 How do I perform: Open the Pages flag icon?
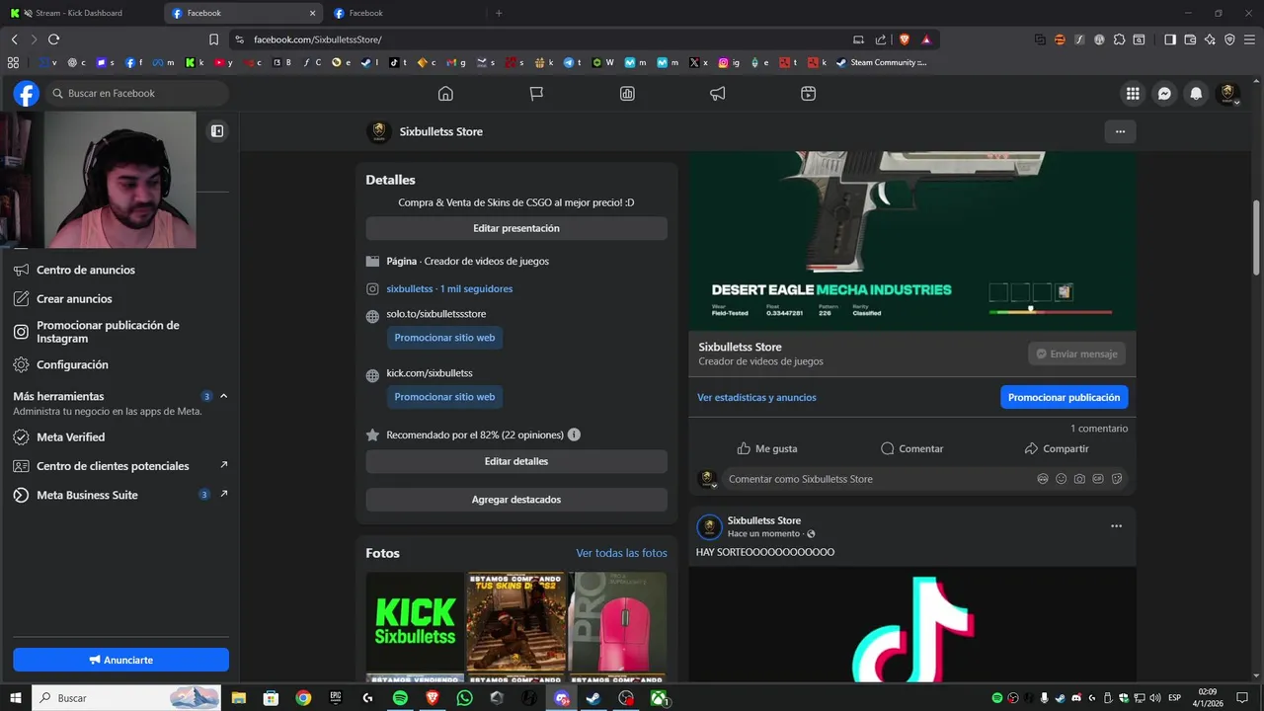pos(536,93)
